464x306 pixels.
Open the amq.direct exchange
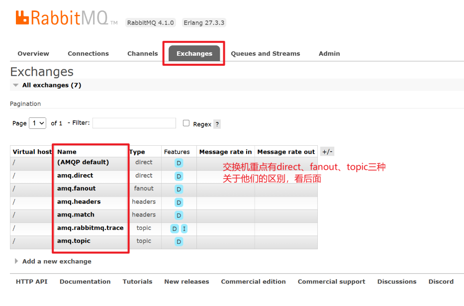click(x=75, y=176)
